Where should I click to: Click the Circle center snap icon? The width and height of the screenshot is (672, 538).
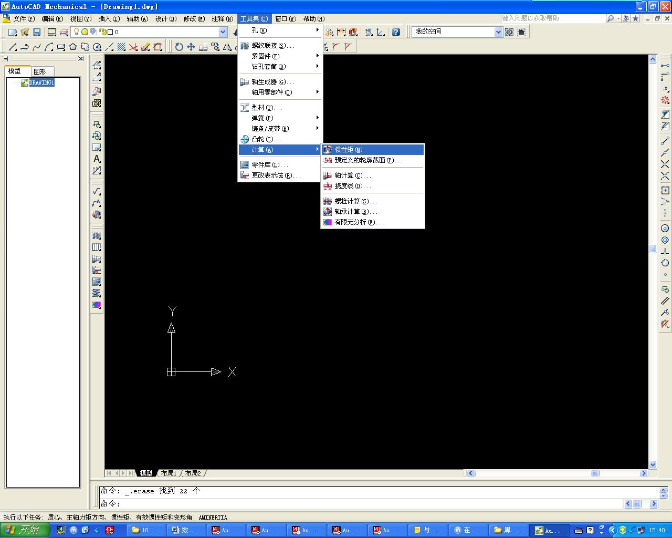tap(665, 228)
